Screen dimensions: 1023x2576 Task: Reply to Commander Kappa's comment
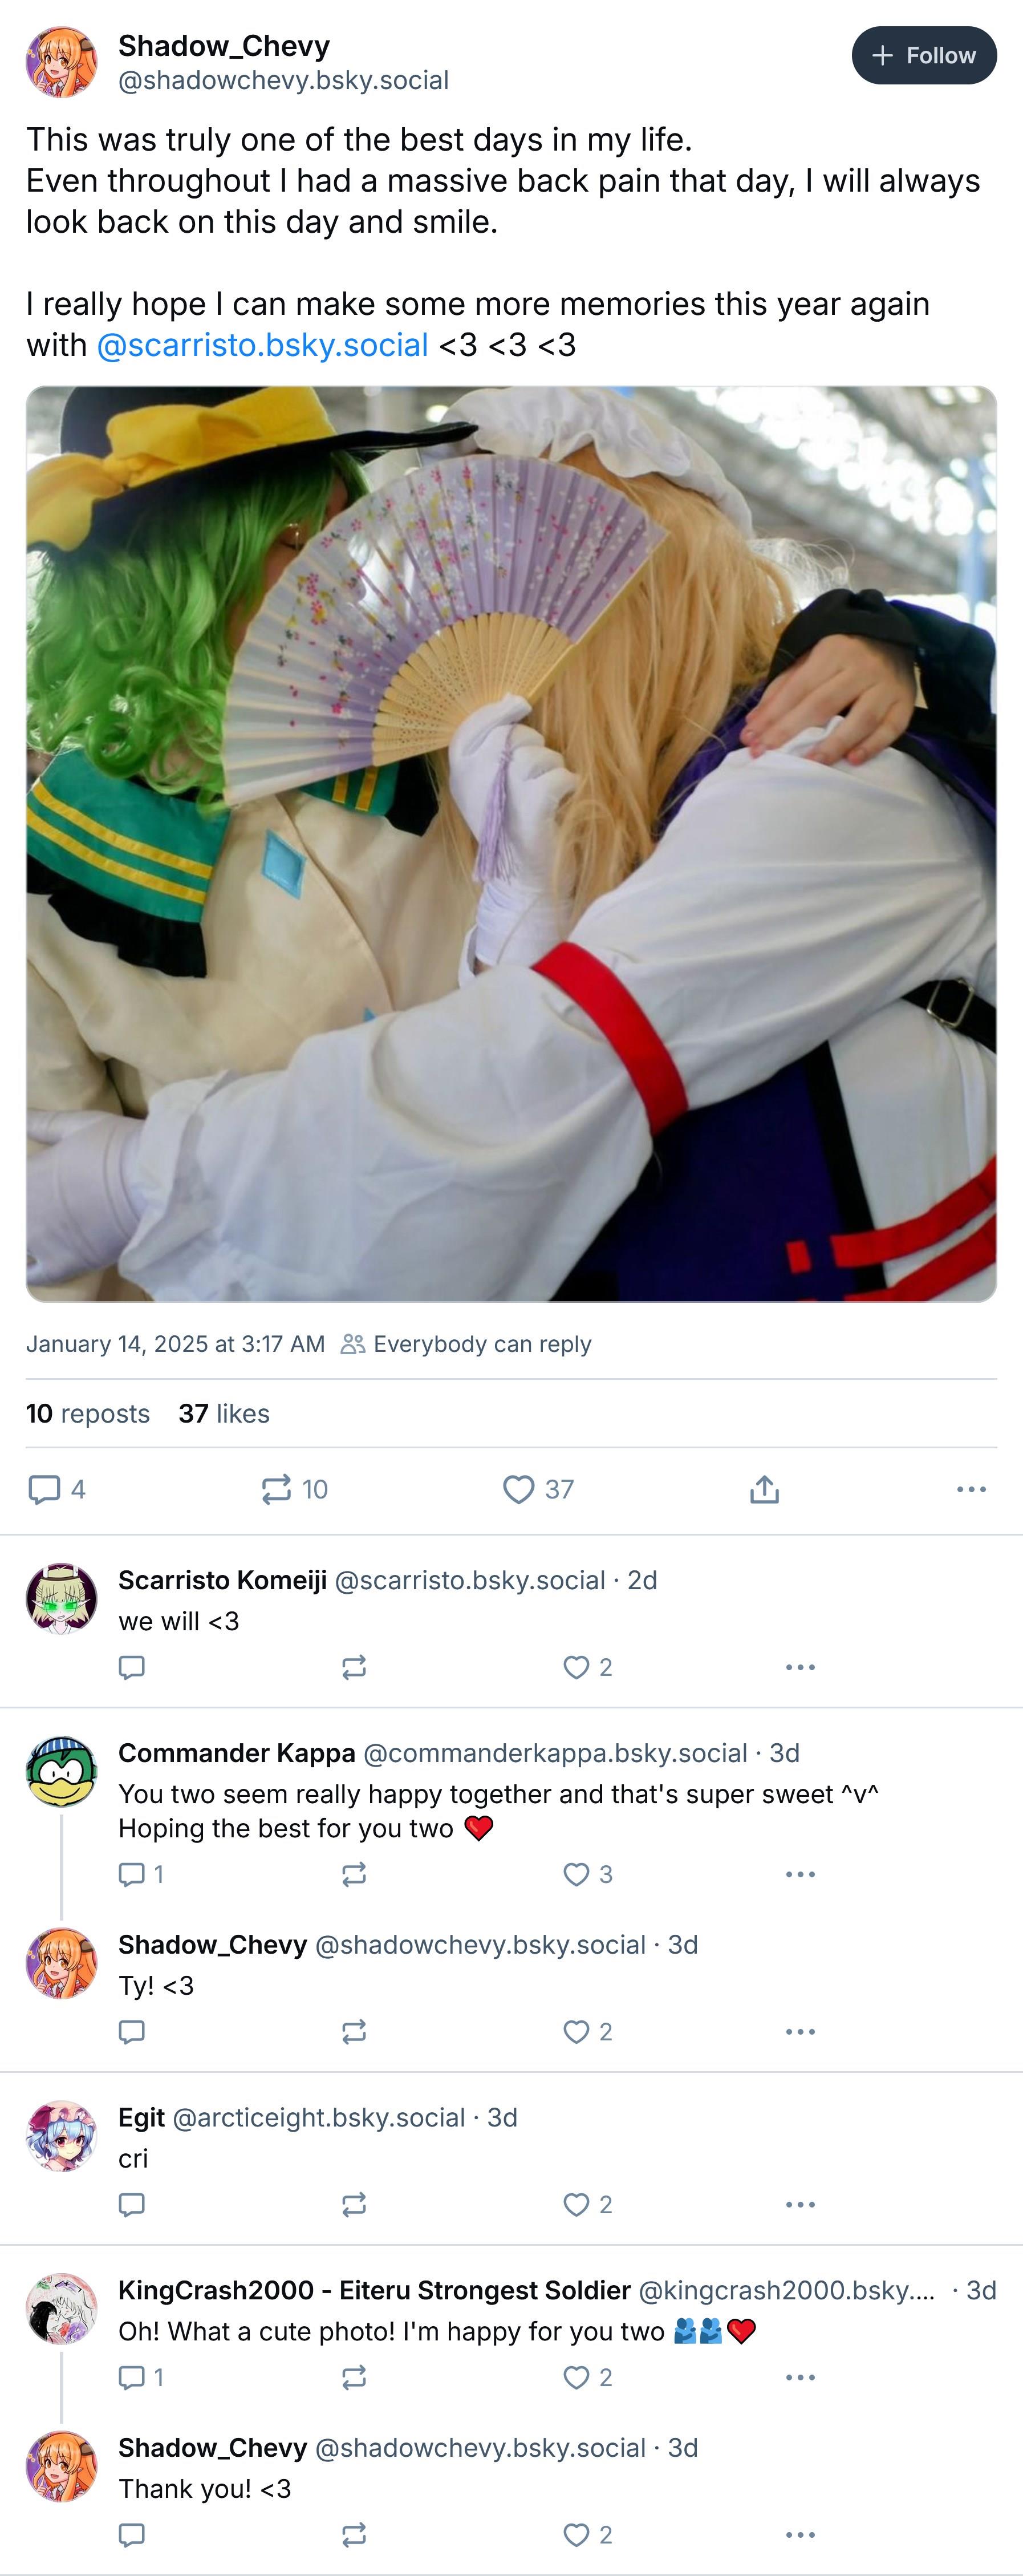[141, 1874]
